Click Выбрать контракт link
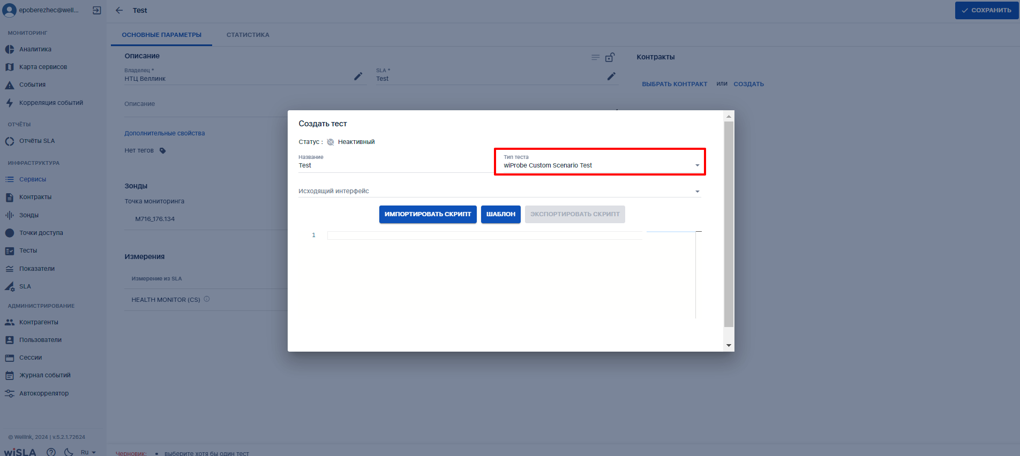 (674, 84)
